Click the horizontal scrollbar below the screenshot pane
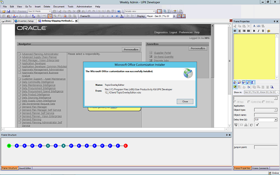Screen dimensions: 280x175 tap(114, 129)
